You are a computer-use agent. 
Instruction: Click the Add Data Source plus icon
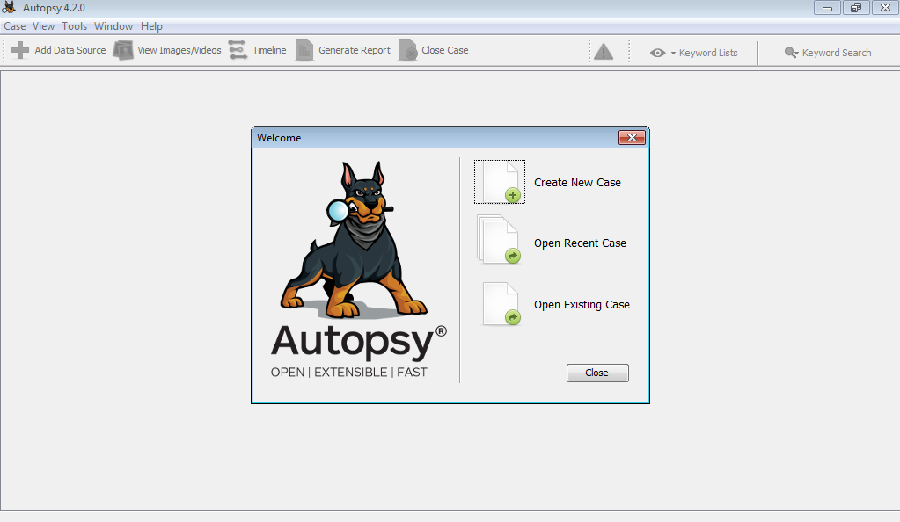[x=20, y=50]
